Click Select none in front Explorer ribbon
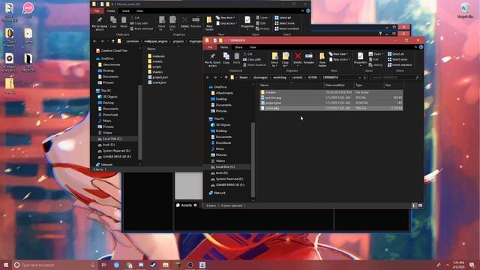The width and height of the screenshot is (480, 270). (x=397, y=59)
